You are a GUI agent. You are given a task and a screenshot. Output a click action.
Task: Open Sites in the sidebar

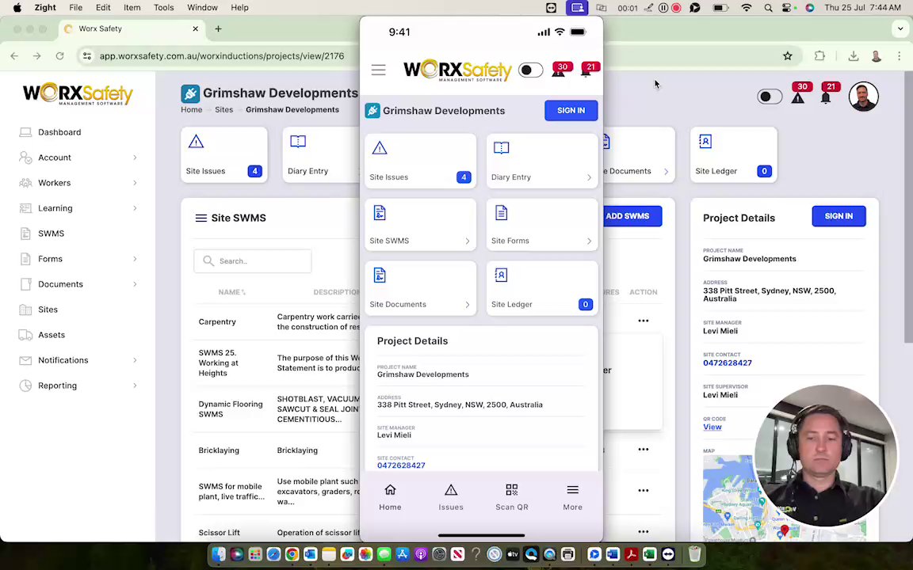click(48, 310)
